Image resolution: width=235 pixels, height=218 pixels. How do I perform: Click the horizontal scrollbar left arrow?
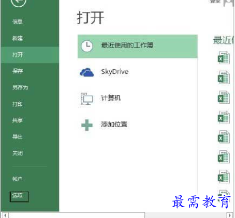coord(5,215)
